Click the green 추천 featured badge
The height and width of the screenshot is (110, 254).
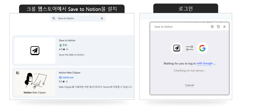coord(63,45)
